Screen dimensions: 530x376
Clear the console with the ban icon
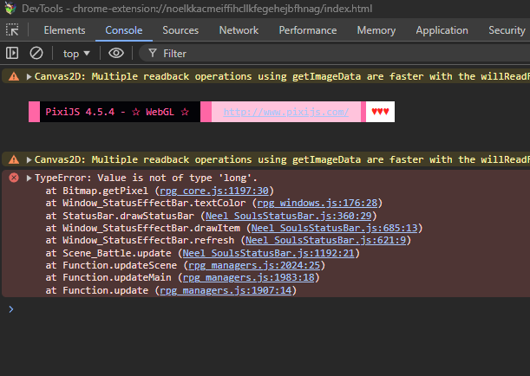36,53
